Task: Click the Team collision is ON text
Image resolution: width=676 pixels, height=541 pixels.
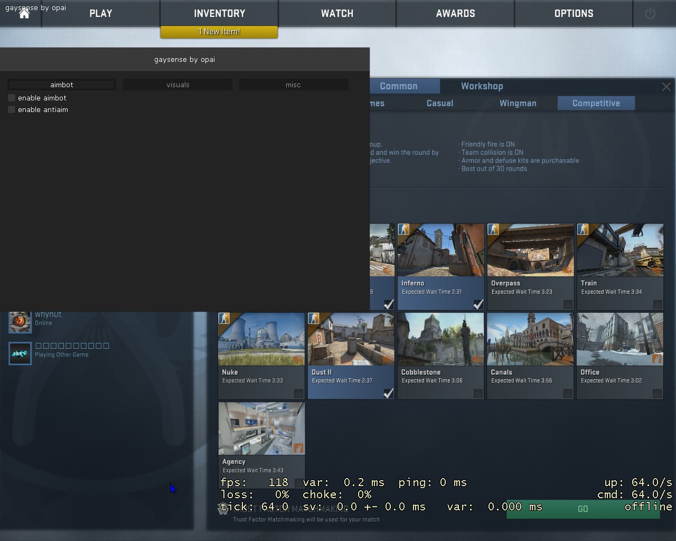Action: click(491, 152)
